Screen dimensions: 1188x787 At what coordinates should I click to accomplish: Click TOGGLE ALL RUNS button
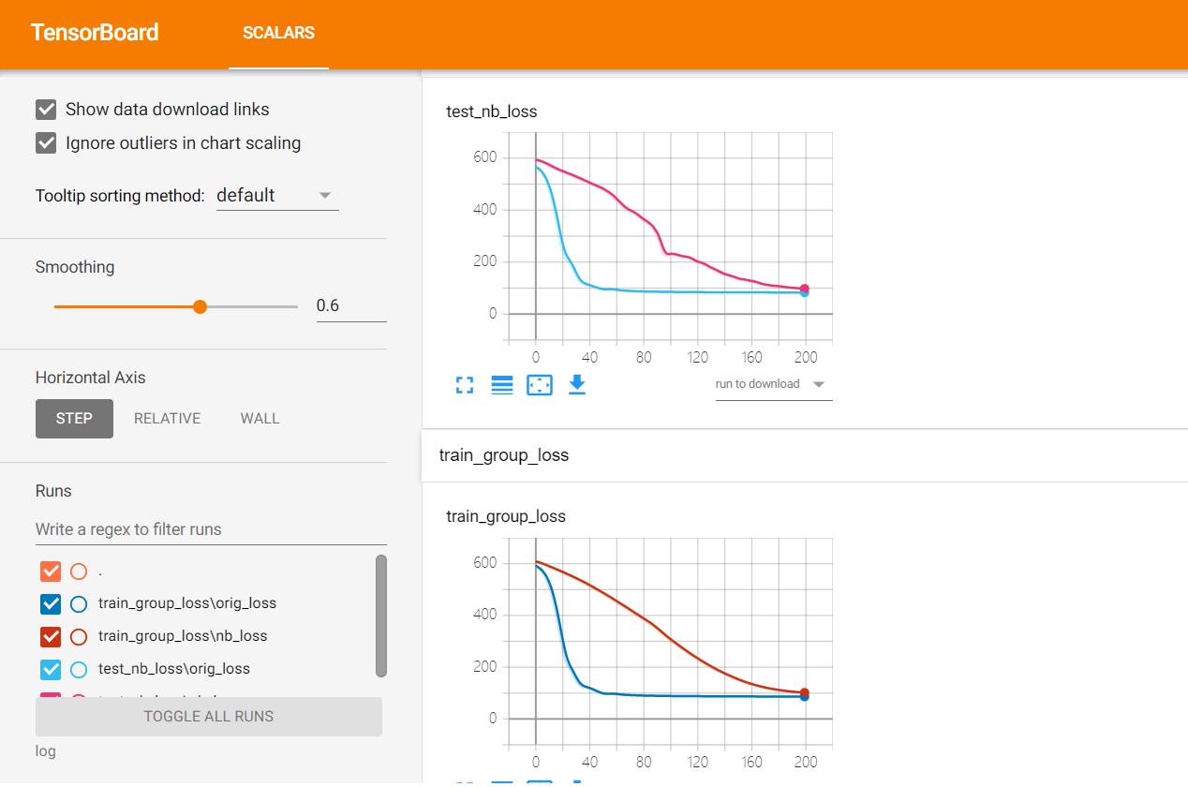click(209, 717)
